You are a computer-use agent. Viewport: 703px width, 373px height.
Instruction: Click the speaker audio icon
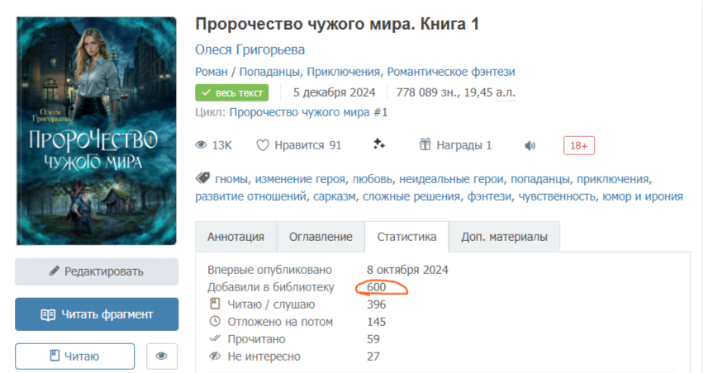tap(530, 145)
